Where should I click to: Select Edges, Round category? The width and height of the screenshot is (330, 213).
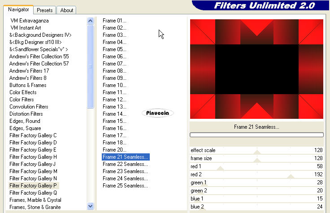25,121
